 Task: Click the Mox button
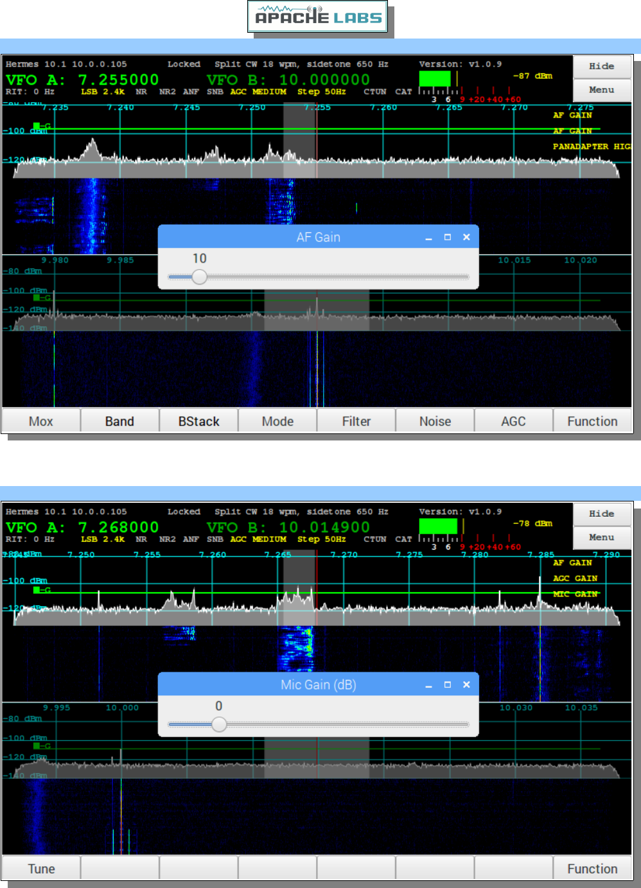(41, 421)
